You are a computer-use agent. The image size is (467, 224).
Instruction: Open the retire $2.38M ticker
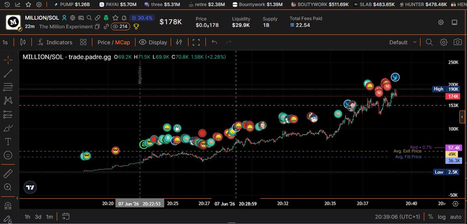(x=206, y=5)
